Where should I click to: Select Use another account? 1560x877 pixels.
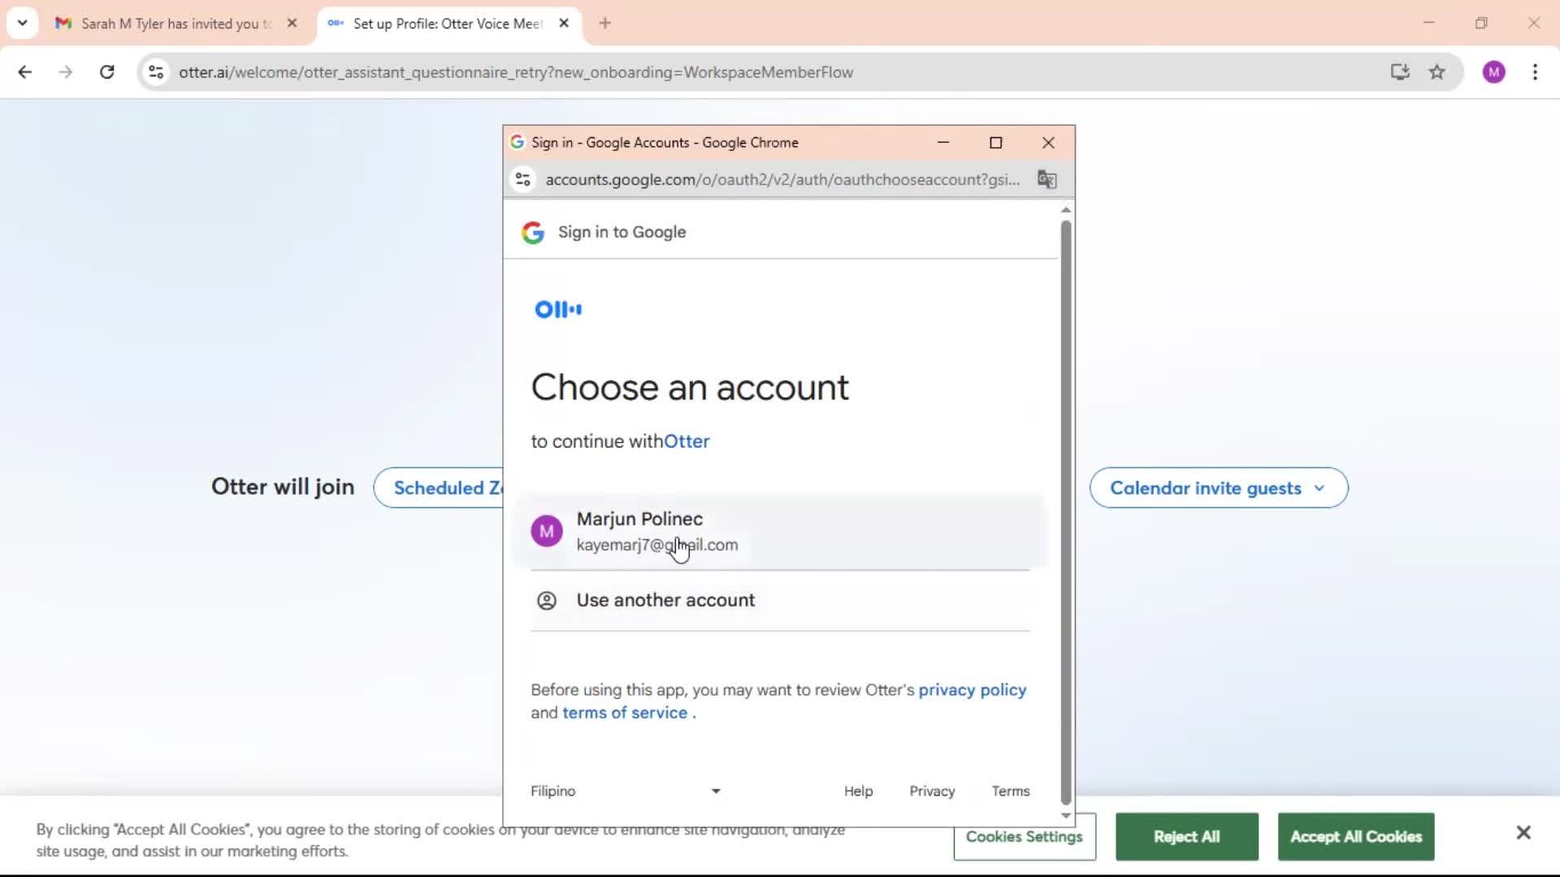click(780, 600)
